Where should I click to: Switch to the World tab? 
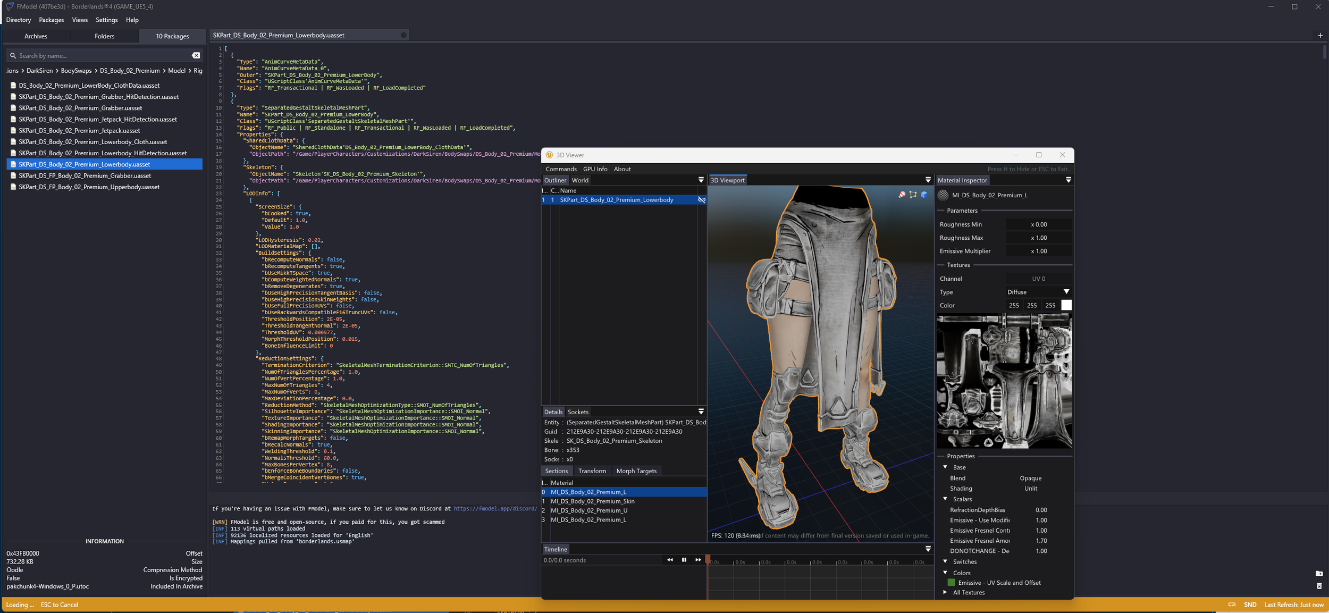[580, 180]
